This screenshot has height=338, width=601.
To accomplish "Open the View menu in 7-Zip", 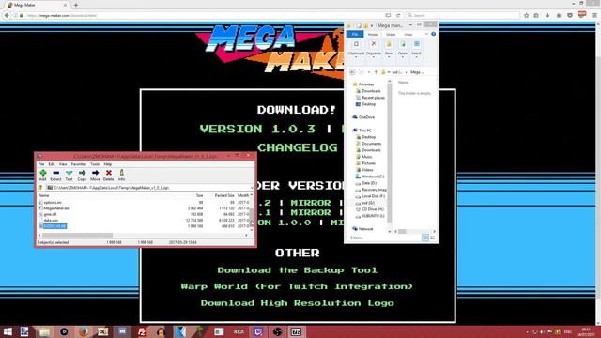I will click(x=63, y=164).
